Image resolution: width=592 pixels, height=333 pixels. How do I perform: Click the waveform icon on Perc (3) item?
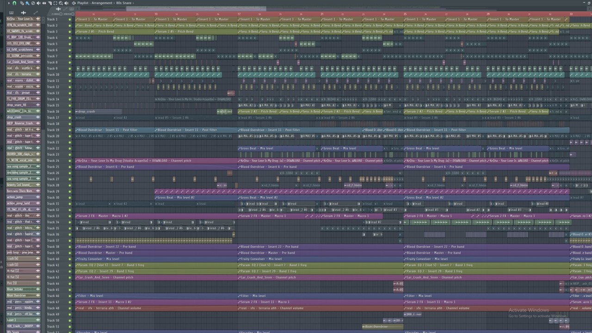[38, 283]
